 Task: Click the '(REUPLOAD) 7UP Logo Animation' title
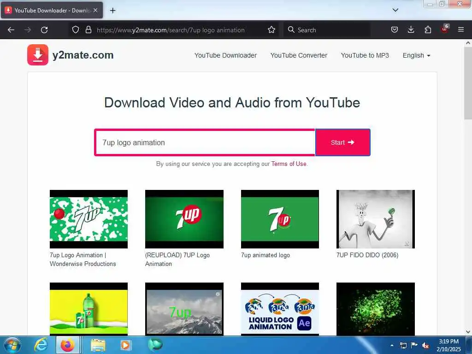[x=177, y=260]
